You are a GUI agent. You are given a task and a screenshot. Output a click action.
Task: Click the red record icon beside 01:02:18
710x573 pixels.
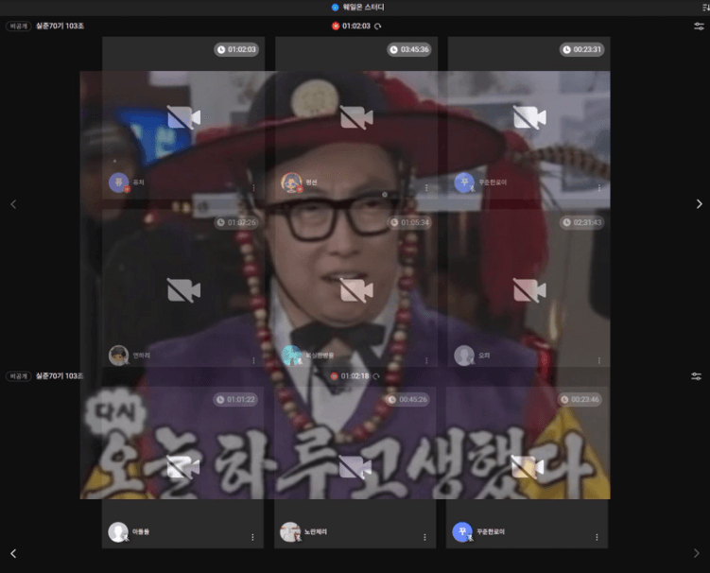334,376
